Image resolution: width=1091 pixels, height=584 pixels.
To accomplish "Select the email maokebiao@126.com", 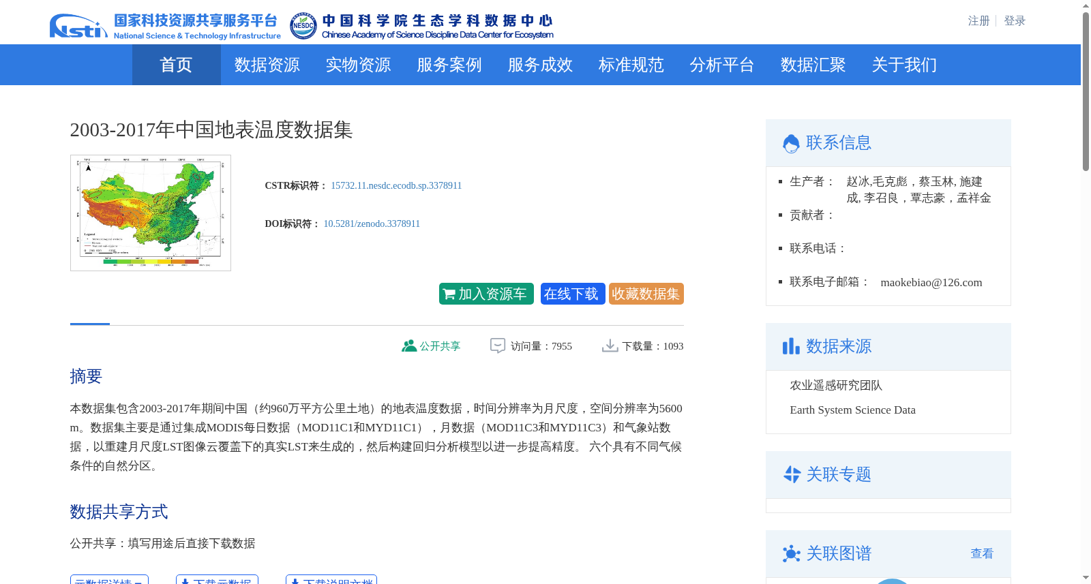I will coord(931,282).
